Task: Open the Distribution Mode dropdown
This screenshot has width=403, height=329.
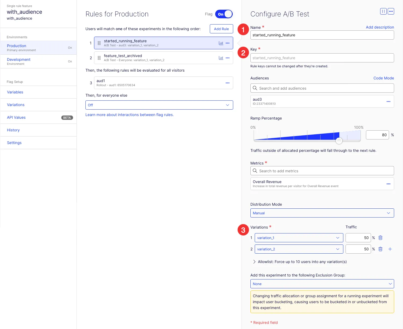Action: click(322, 213)
